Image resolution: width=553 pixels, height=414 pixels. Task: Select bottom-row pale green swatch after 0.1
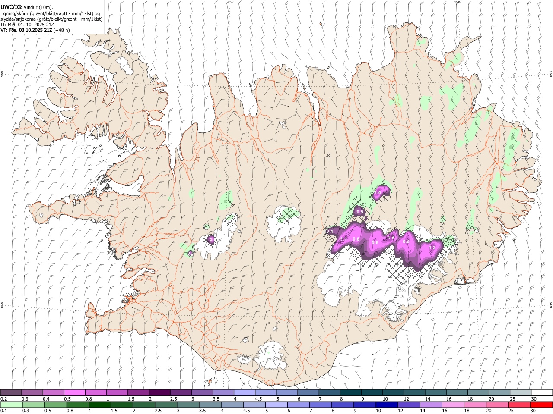pyautogui.click(x=11, y=405)
